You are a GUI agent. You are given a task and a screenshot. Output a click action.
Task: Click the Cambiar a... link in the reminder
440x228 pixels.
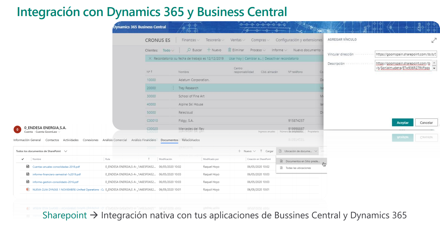[x=253, y=58]
